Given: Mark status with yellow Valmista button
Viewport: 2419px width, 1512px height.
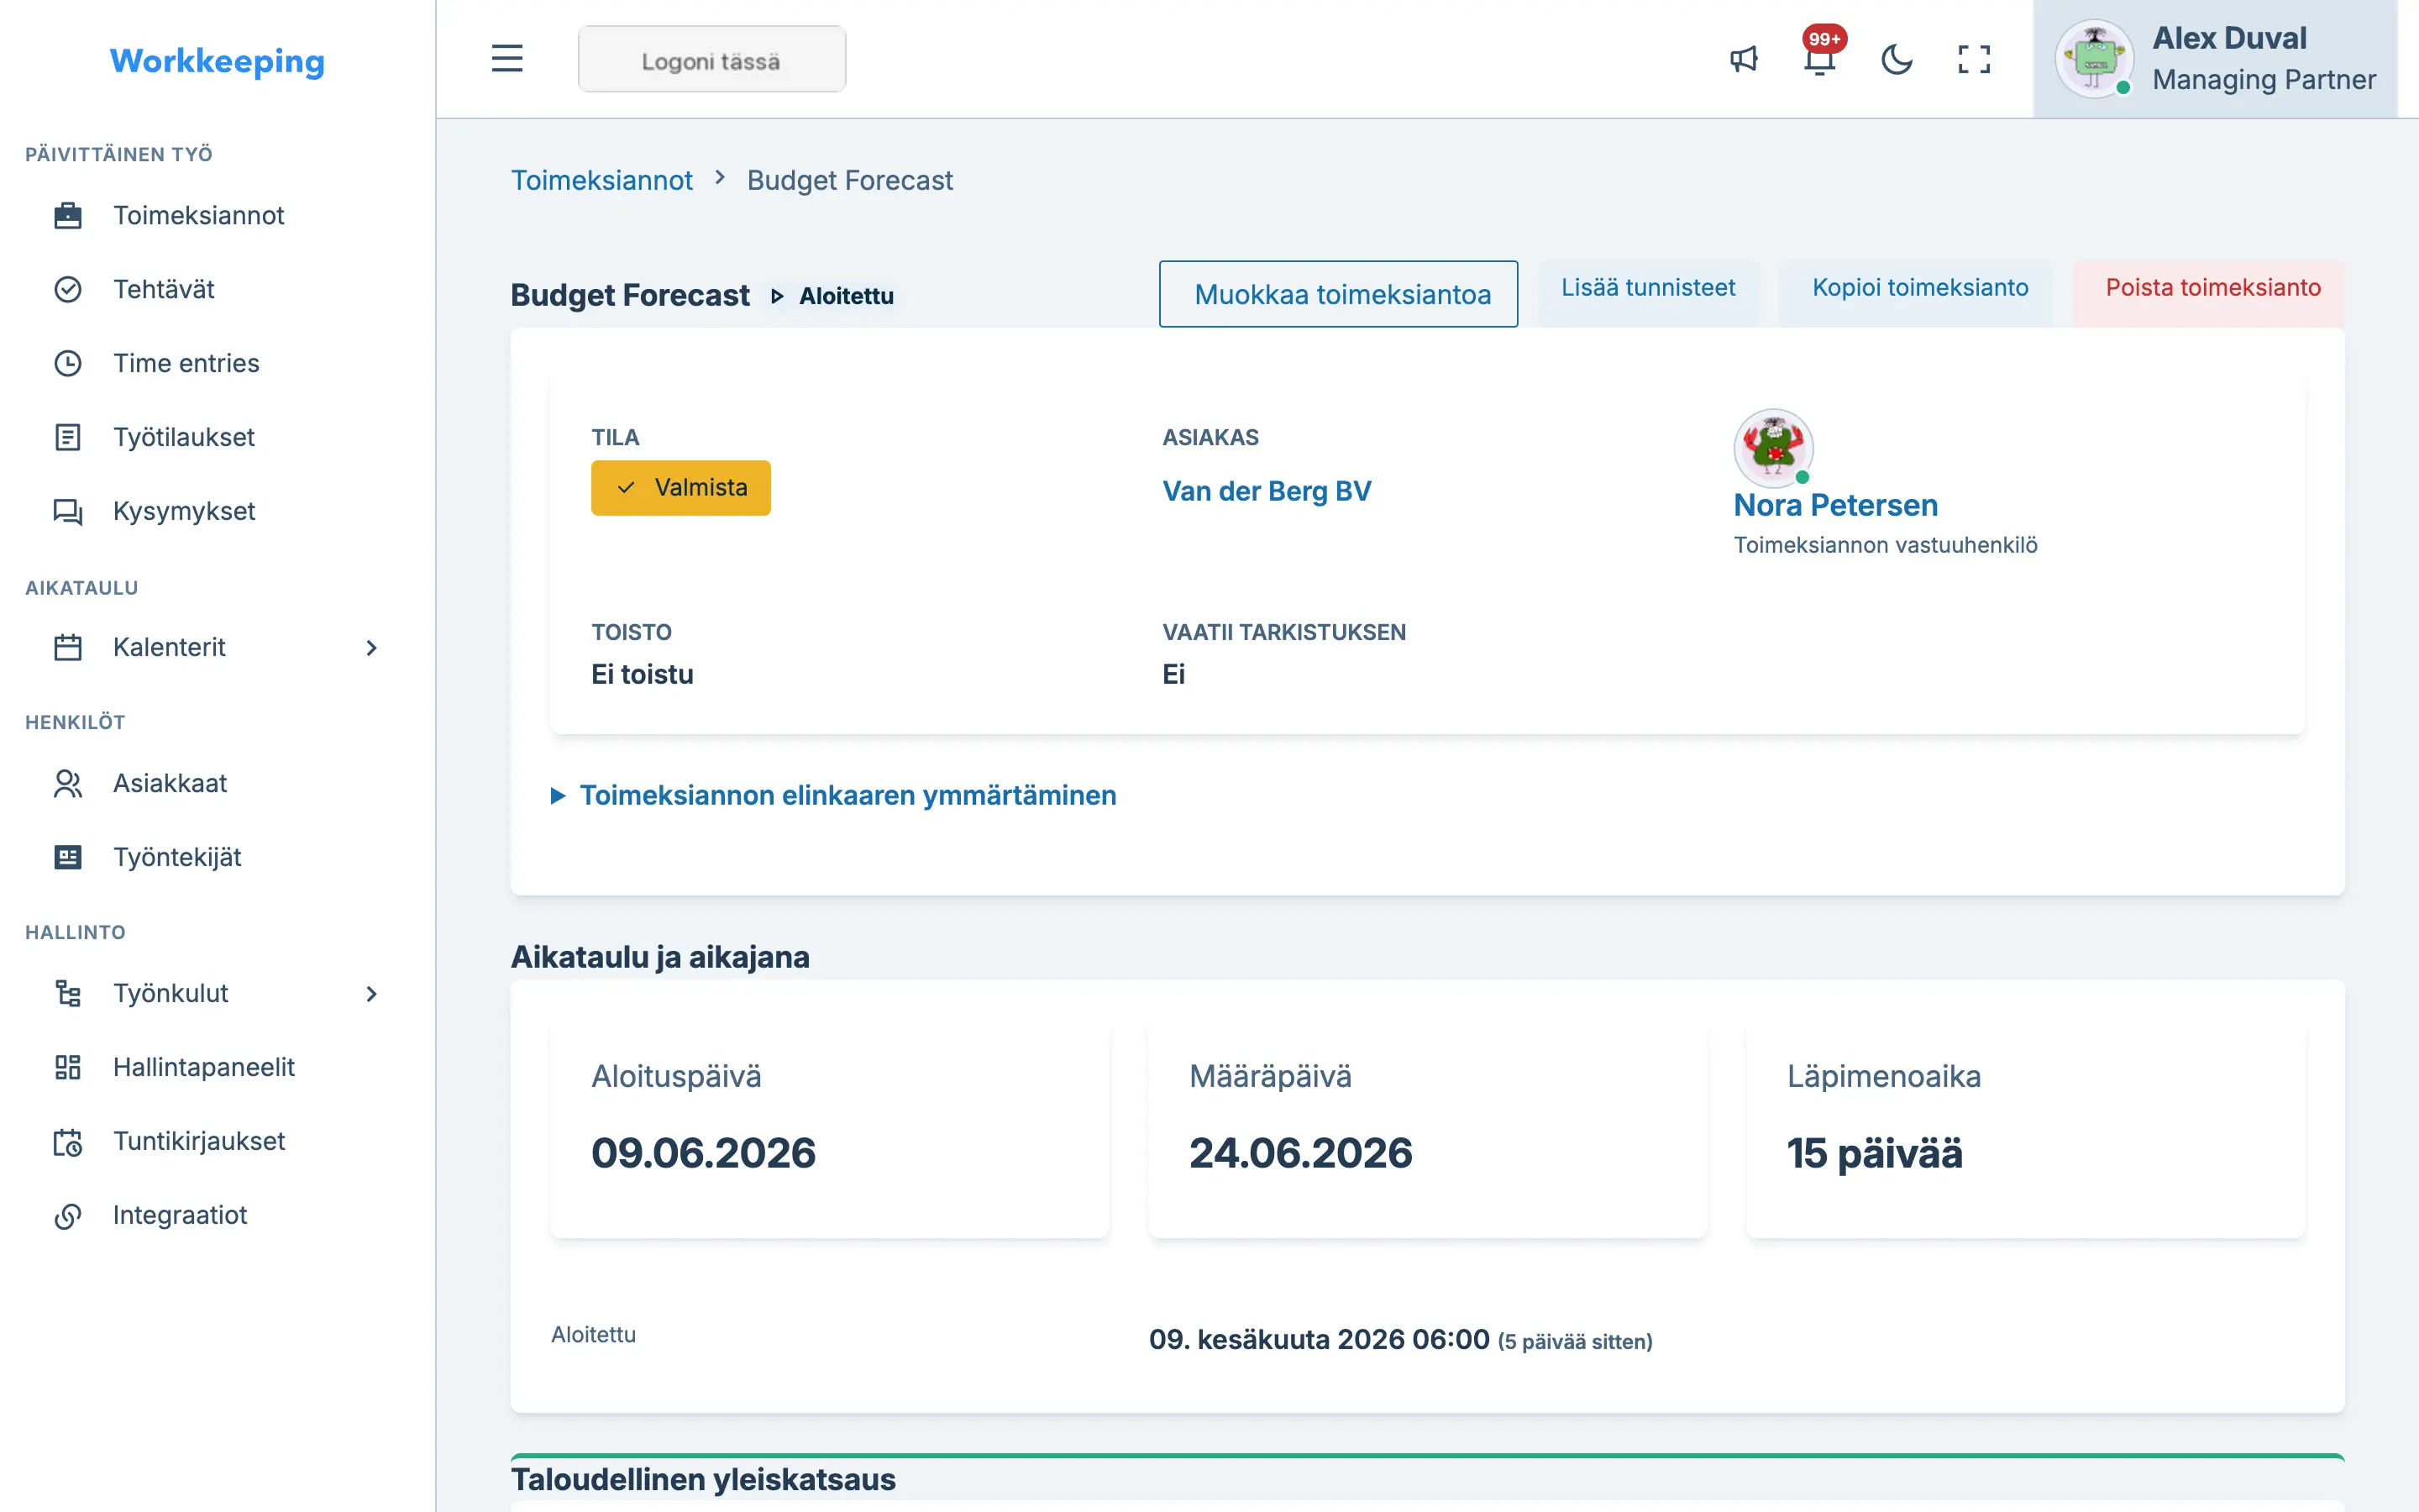Looking at the screenshot, I should click(x=680, y=488).
